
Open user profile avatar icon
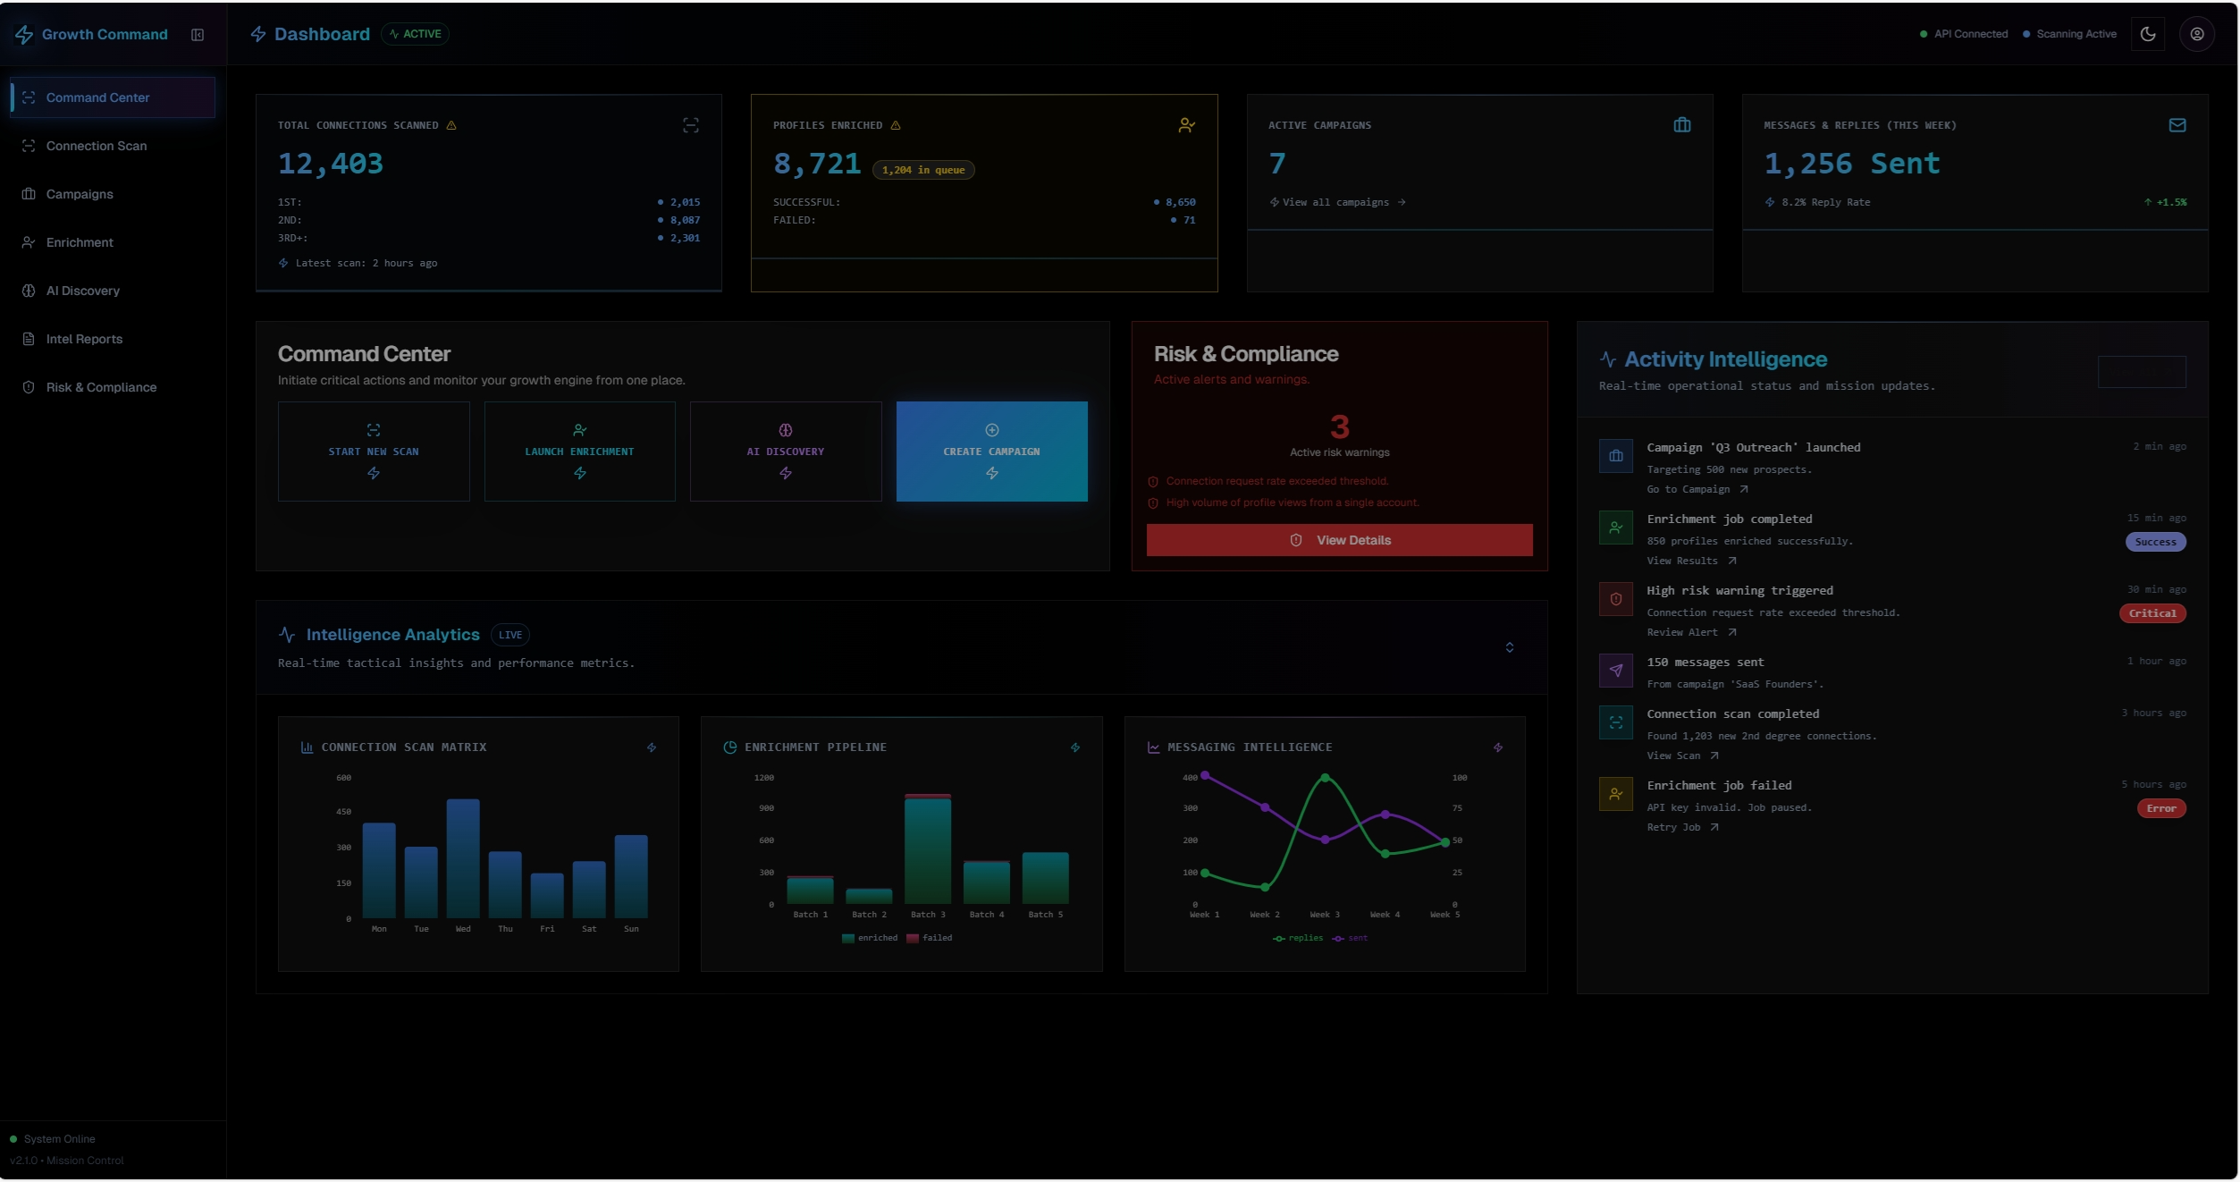pos(2196,34)
